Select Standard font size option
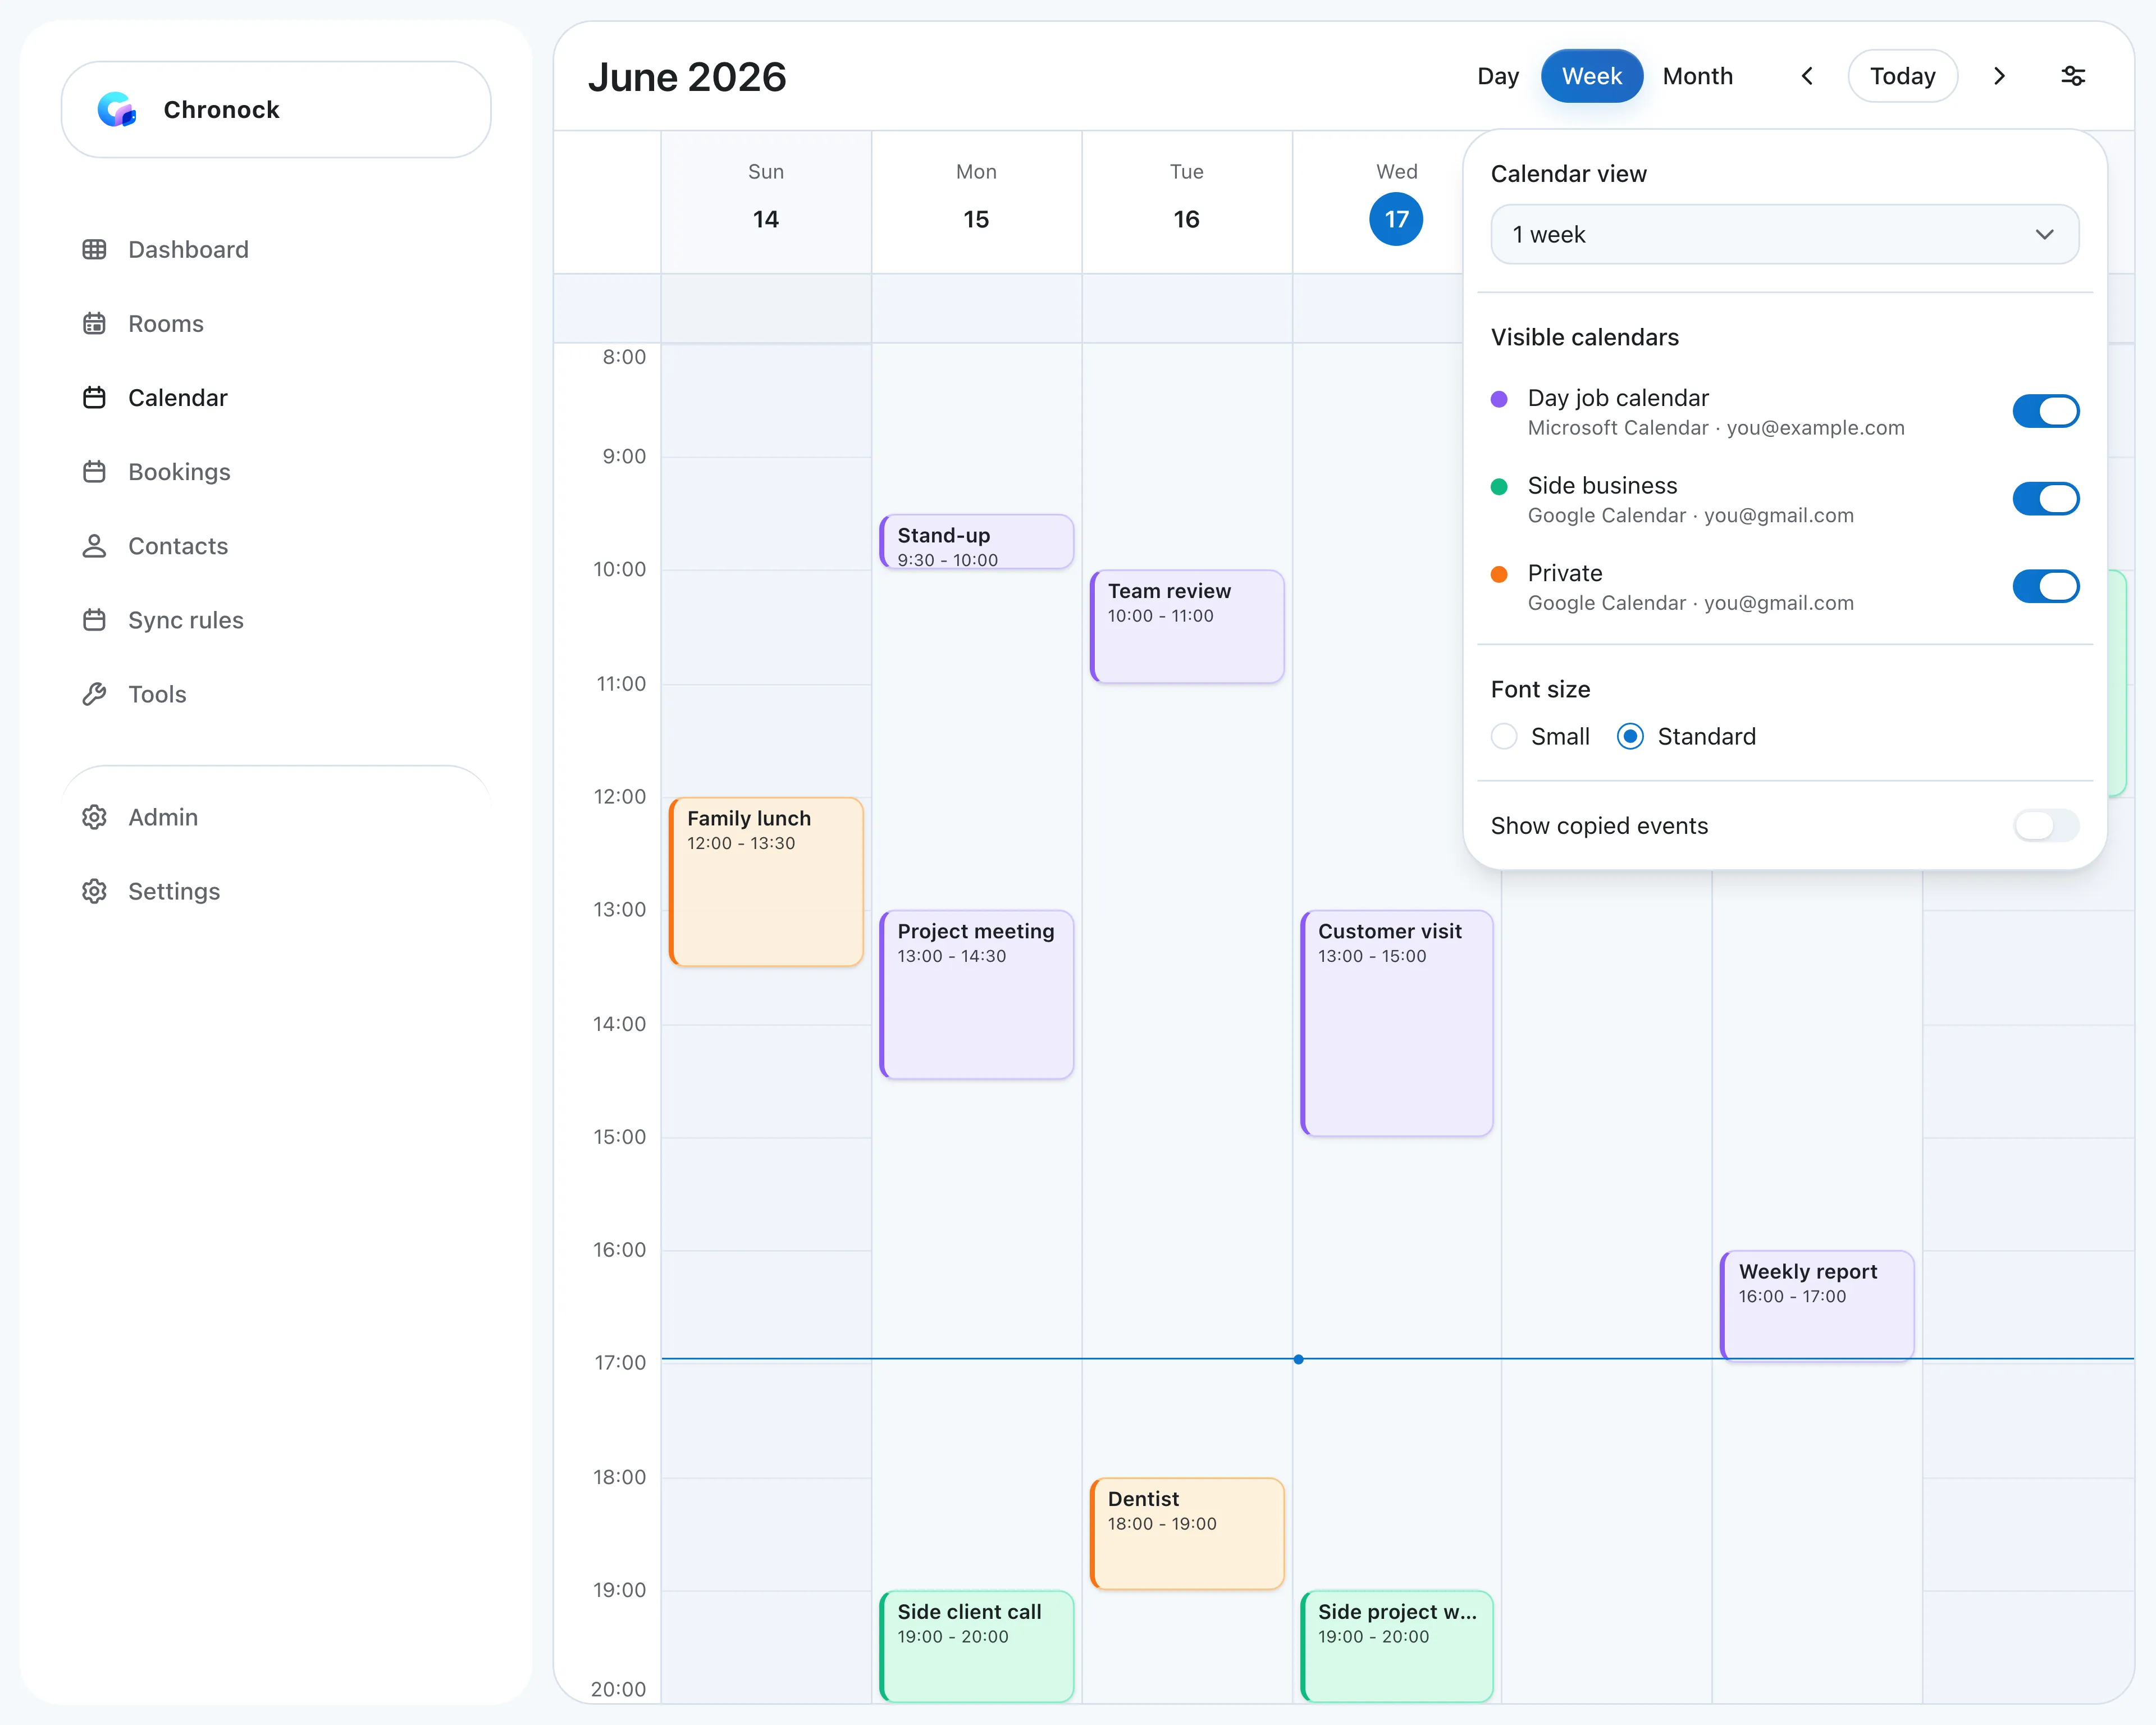The height and width of the screenshot is (1725, 2156). click(x=1630, y=737)
